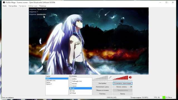This screenshot has height=100, width=178.
Task: Click the Плагины button
Action: (102, 94)
